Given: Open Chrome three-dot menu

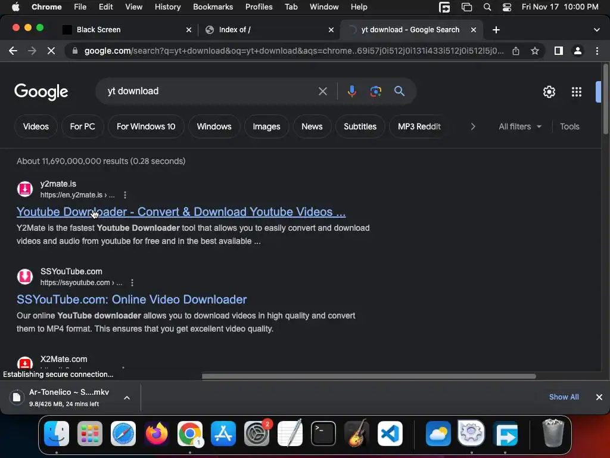Looking at the screenshot, I should pyautogui.click(x=597, y=51).
